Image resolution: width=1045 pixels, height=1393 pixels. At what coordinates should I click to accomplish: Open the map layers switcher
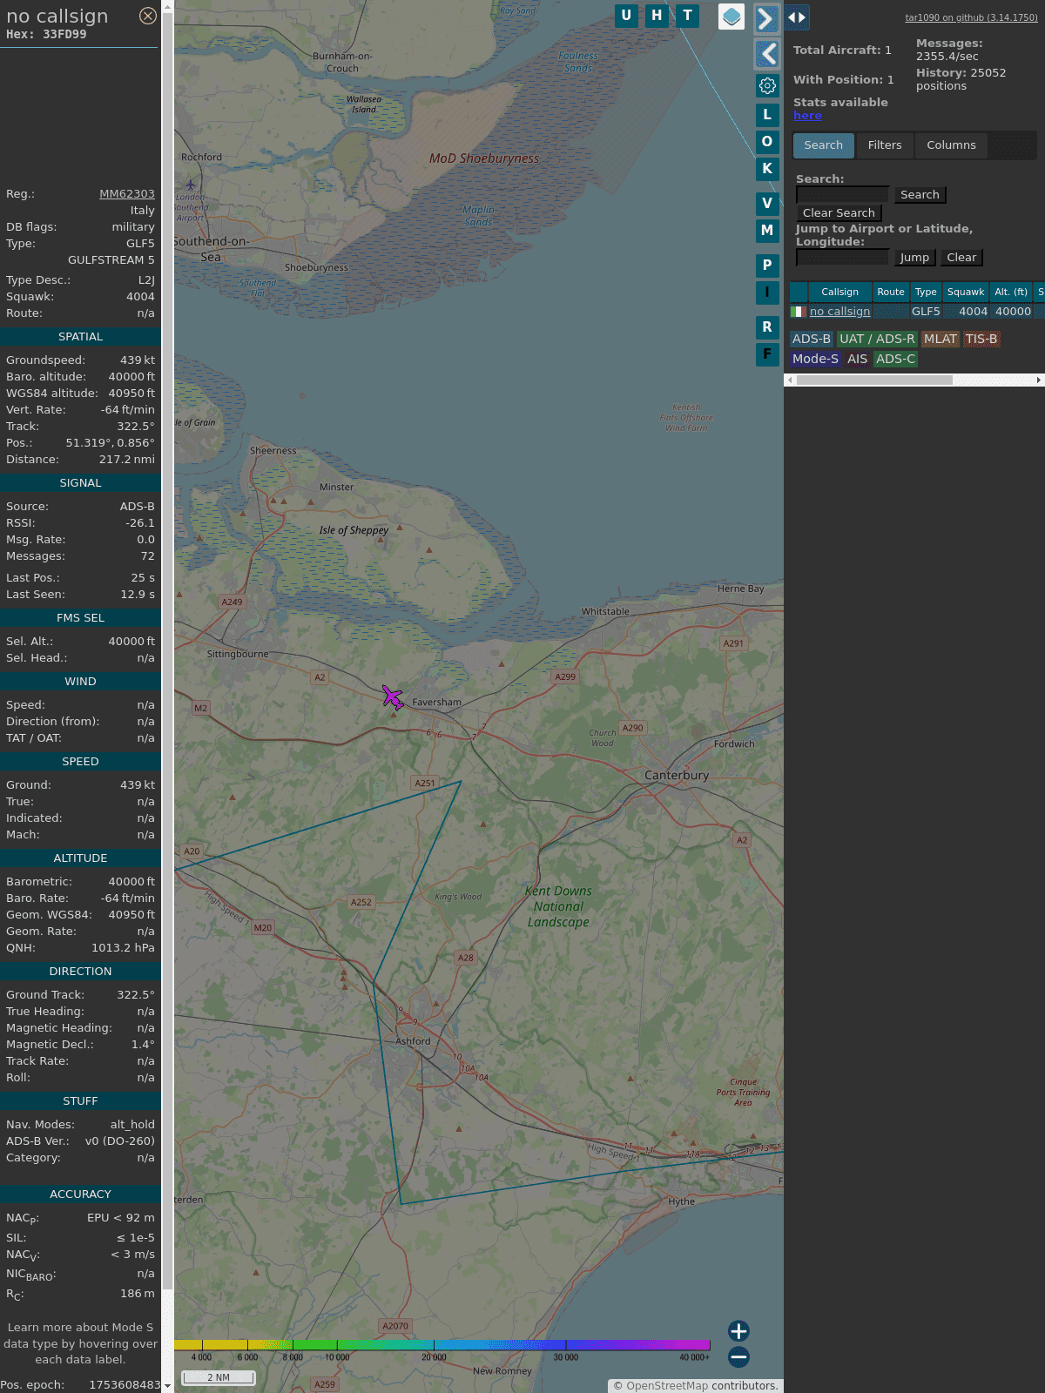(x=731, y=16)
